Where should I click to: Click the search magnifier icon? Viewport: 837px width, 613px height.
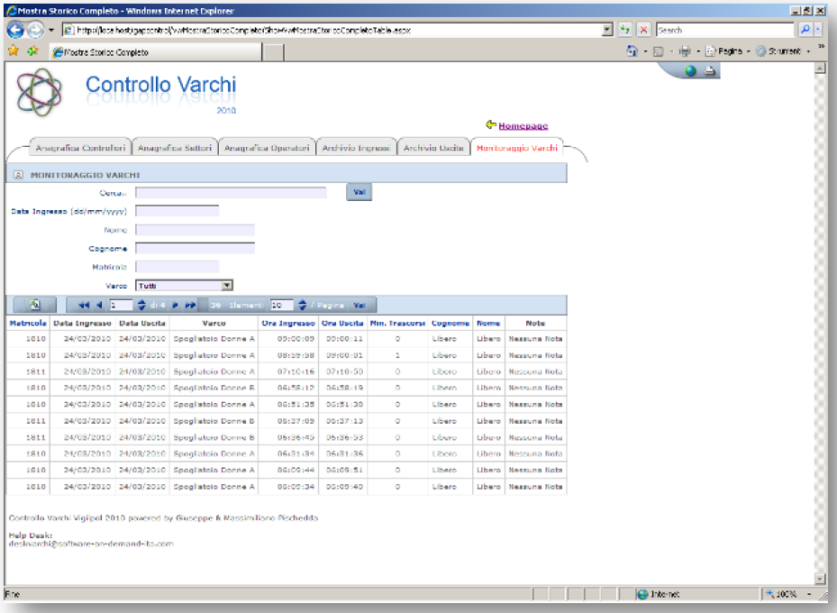[805, 30]
